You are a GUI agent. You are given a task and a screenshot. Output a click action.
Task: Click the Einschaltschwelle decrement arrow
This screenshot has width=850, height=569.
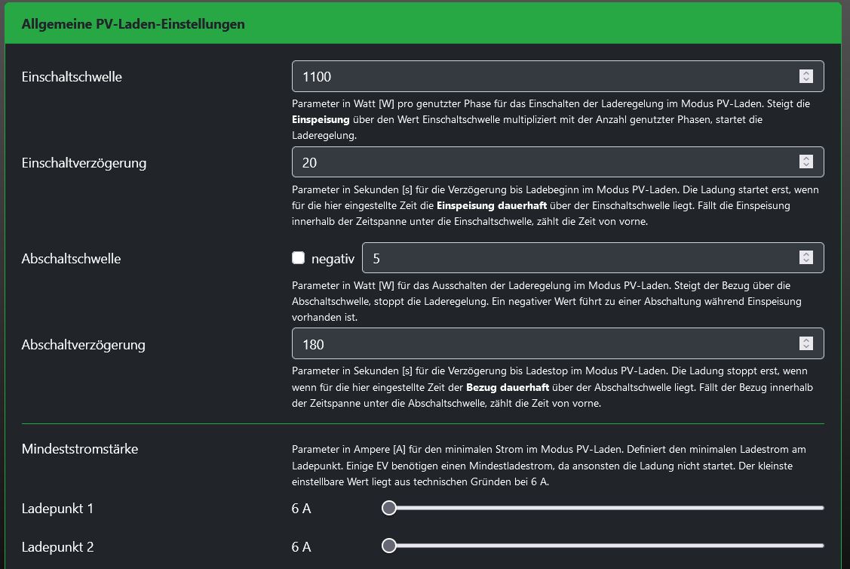coord(806,80)
